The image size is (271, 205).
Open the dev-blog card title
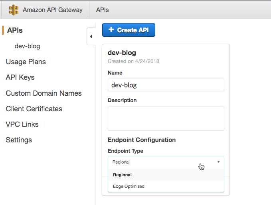122,53
